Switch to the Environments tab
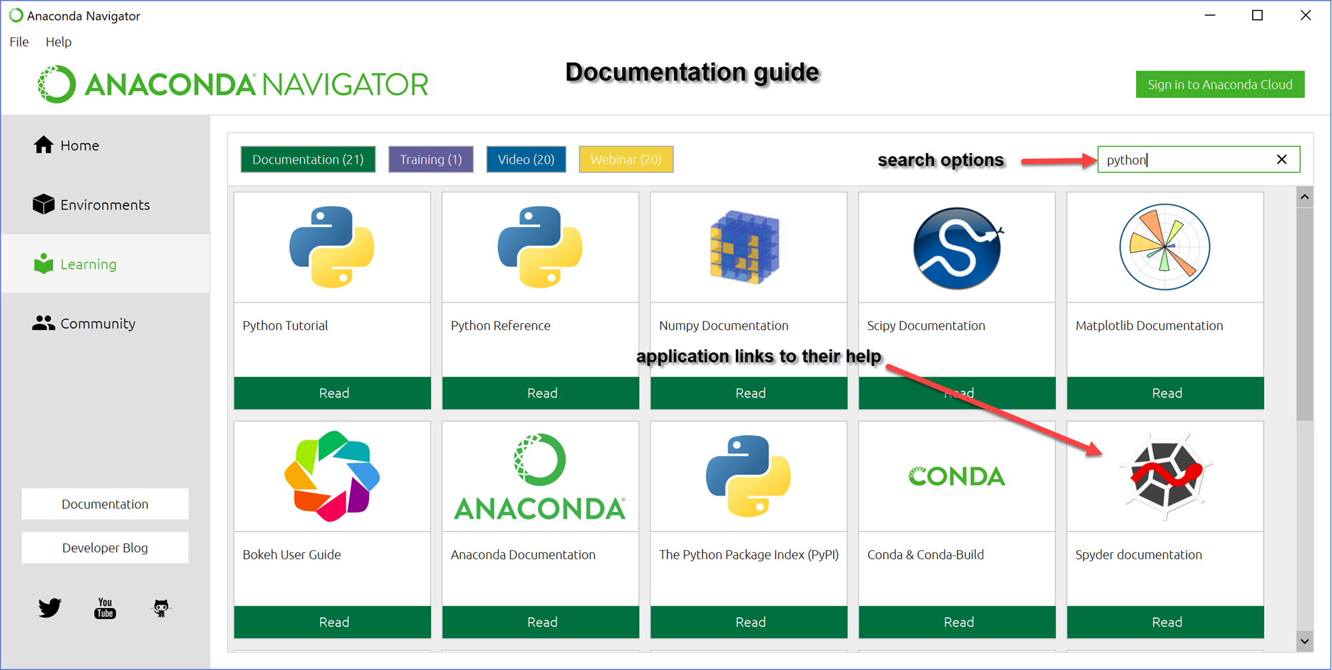The height and width of the screenshot is (670, 1332). coord(105,204)
